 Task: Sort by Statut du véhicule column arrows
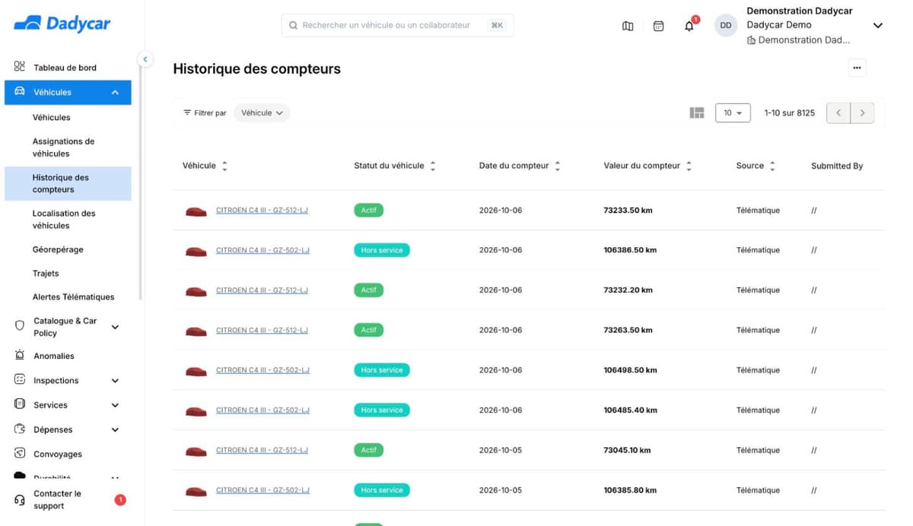click(x=433, y=166)
